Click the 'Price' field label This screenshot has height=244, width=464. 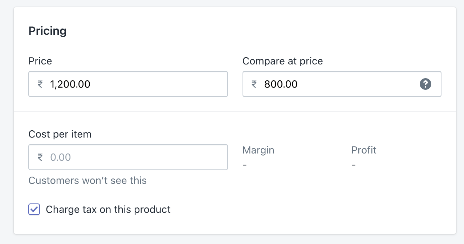(40, 61)
